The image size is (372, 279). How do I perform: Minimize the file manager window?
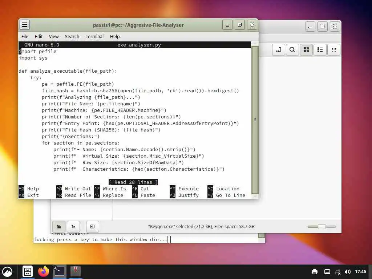[x=310, y=26]
